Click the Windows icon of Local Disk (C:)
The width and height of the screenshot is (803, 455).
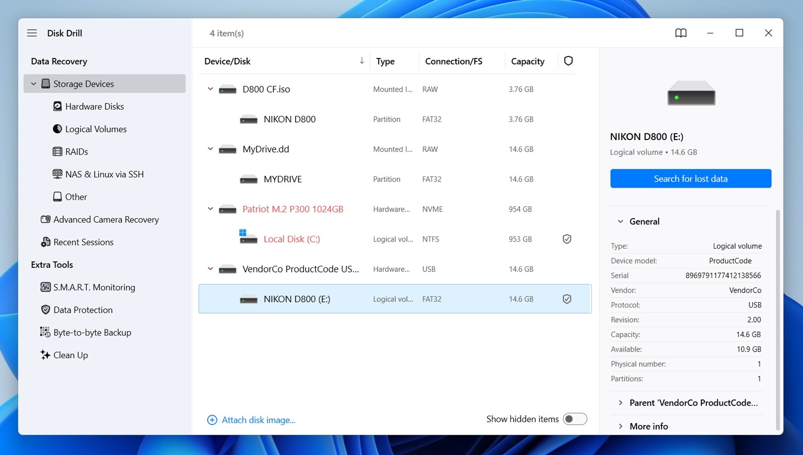coord(248,237)
